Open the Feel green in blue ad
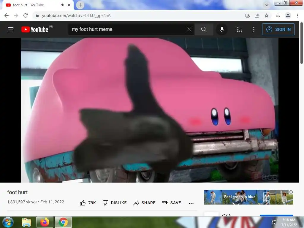304x228 pixels. [x=249, y=197]
